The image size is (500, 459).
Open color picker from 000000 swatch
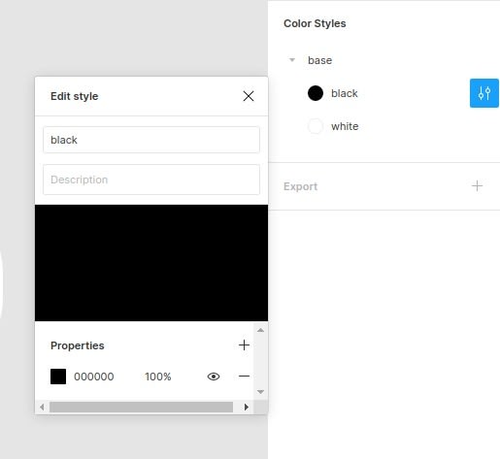58,377
